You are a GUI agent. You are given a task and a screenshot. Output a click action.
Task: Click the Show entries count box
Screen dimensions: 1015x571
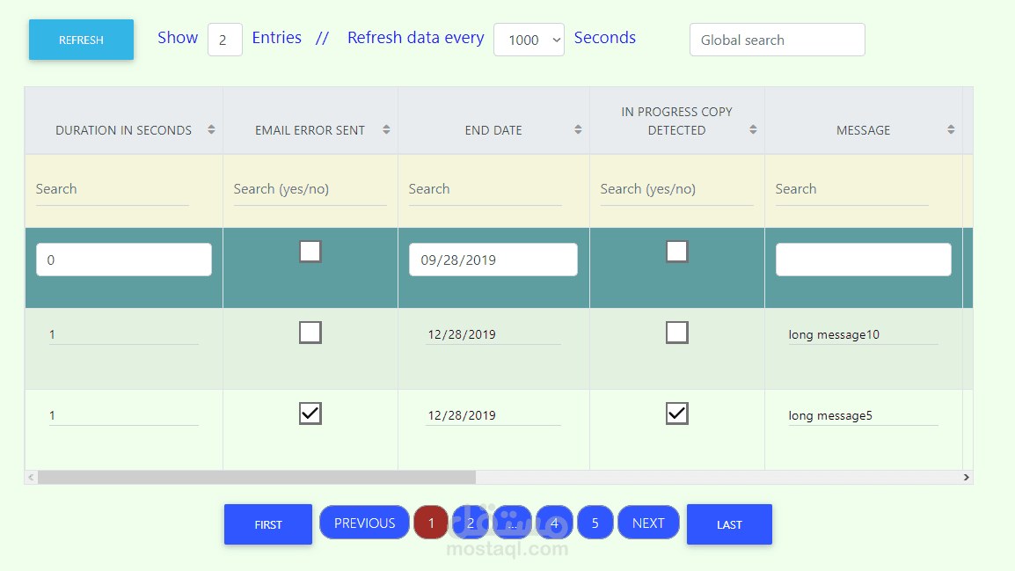click(224, 40)
